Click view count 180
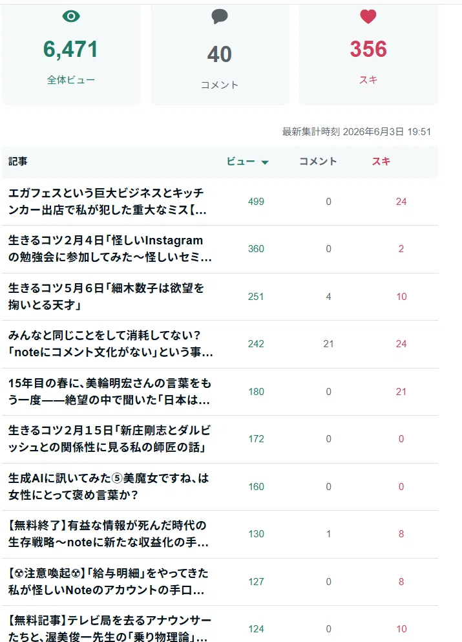 click(x=256, y=391)
